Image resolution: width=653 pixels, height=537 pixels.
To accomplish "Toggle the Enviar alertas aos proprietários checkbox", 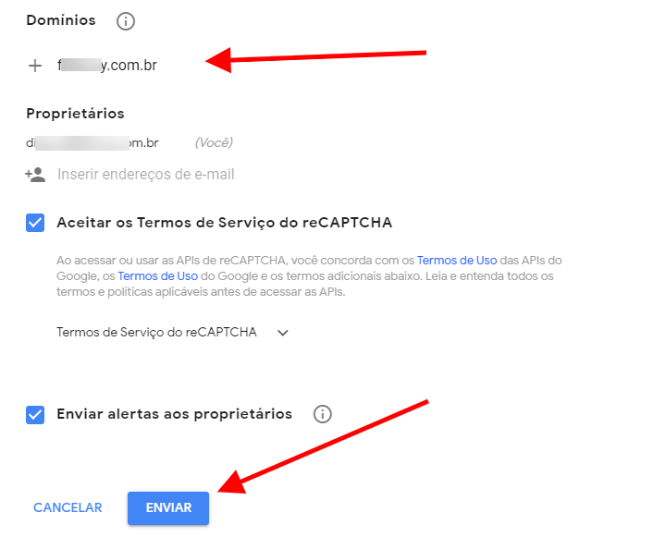I will [x=35, y=415].
